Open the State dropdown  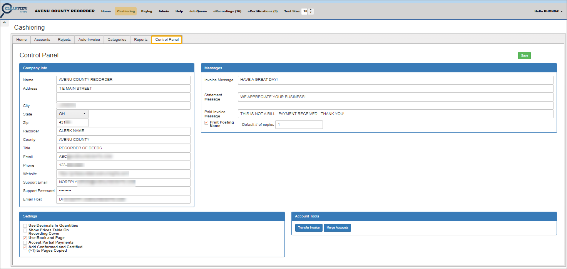(72, 114)
